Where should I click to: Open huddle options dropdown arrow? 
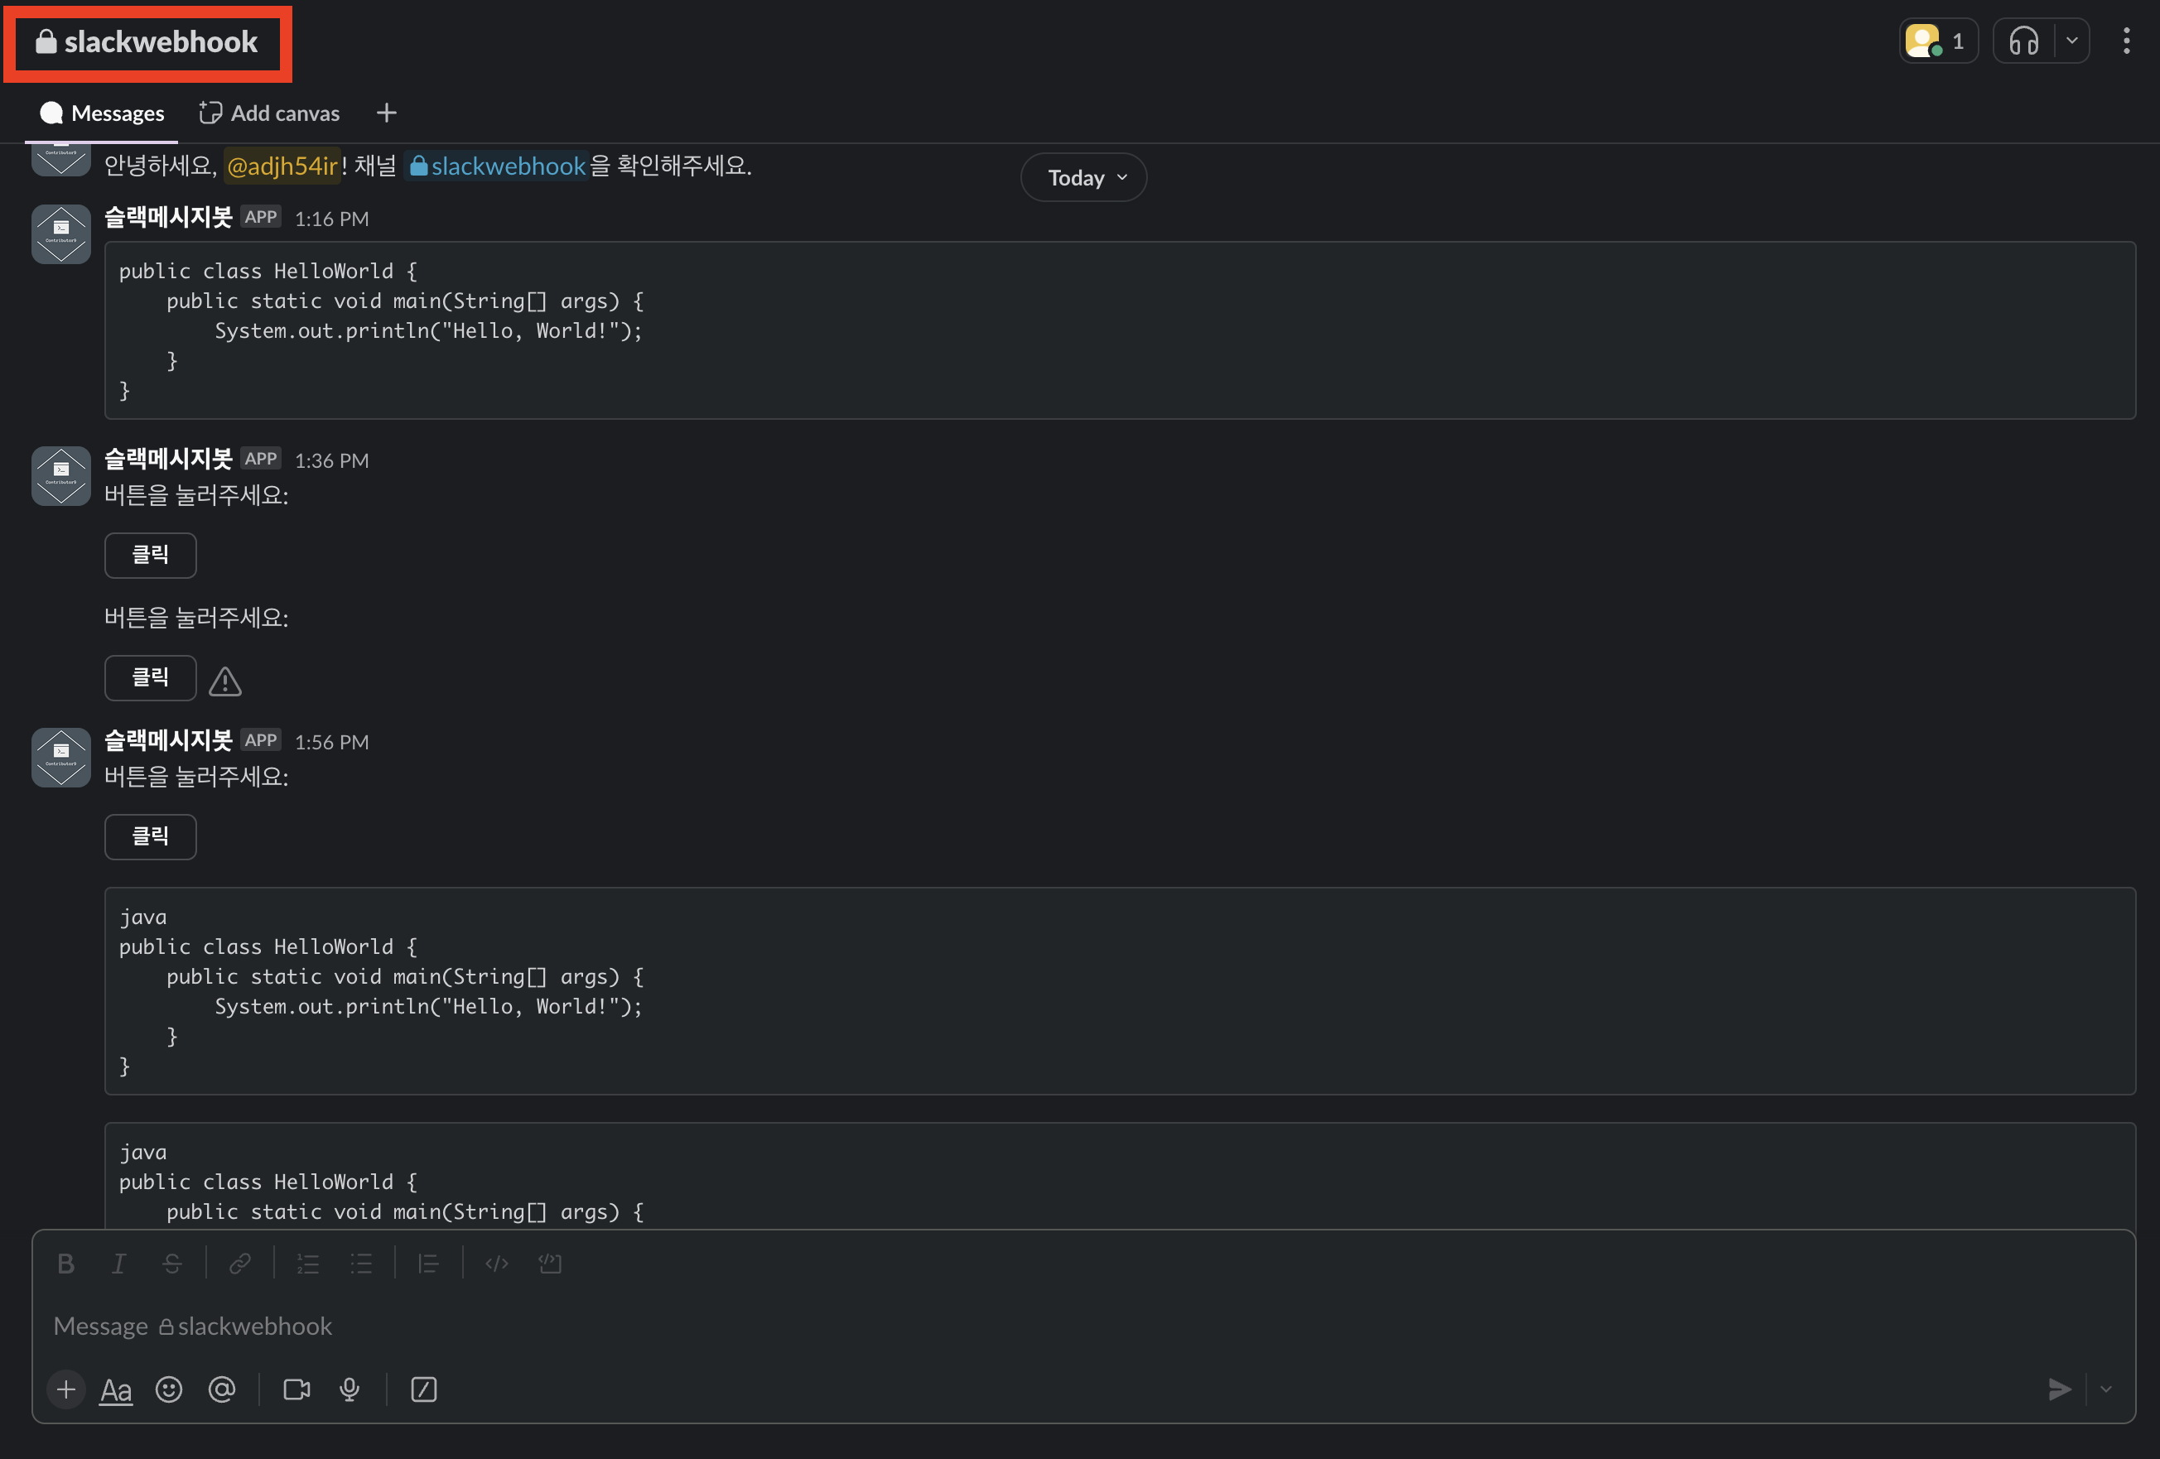pyautogui.click(x=2071, y=41)
